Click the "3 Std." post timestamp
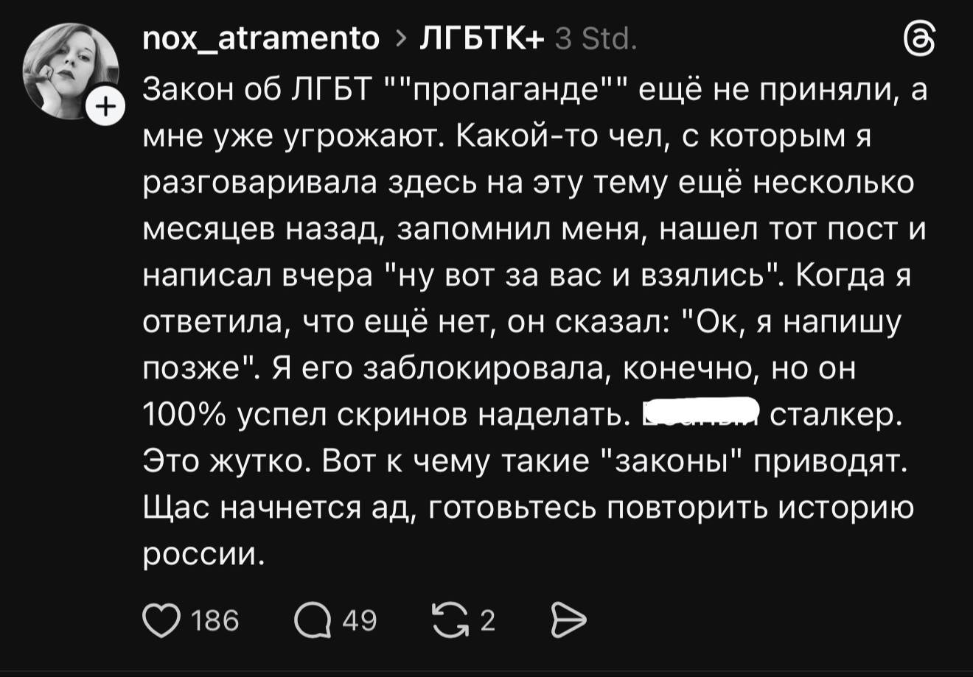The height and width of the screenshot is (677, 973). click(x=596, y=38)
